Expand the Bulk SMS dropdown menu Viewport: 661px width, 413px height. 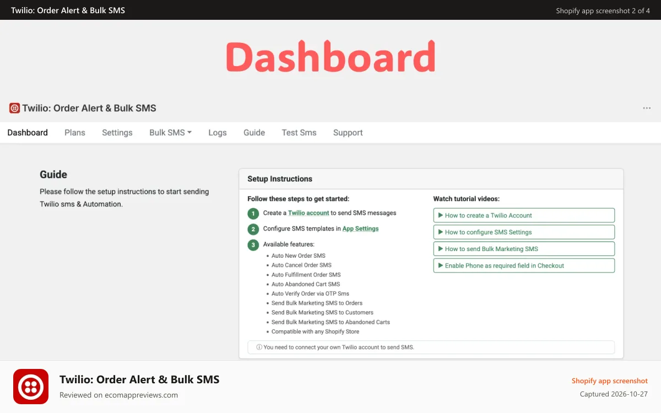tap(170, 133)
